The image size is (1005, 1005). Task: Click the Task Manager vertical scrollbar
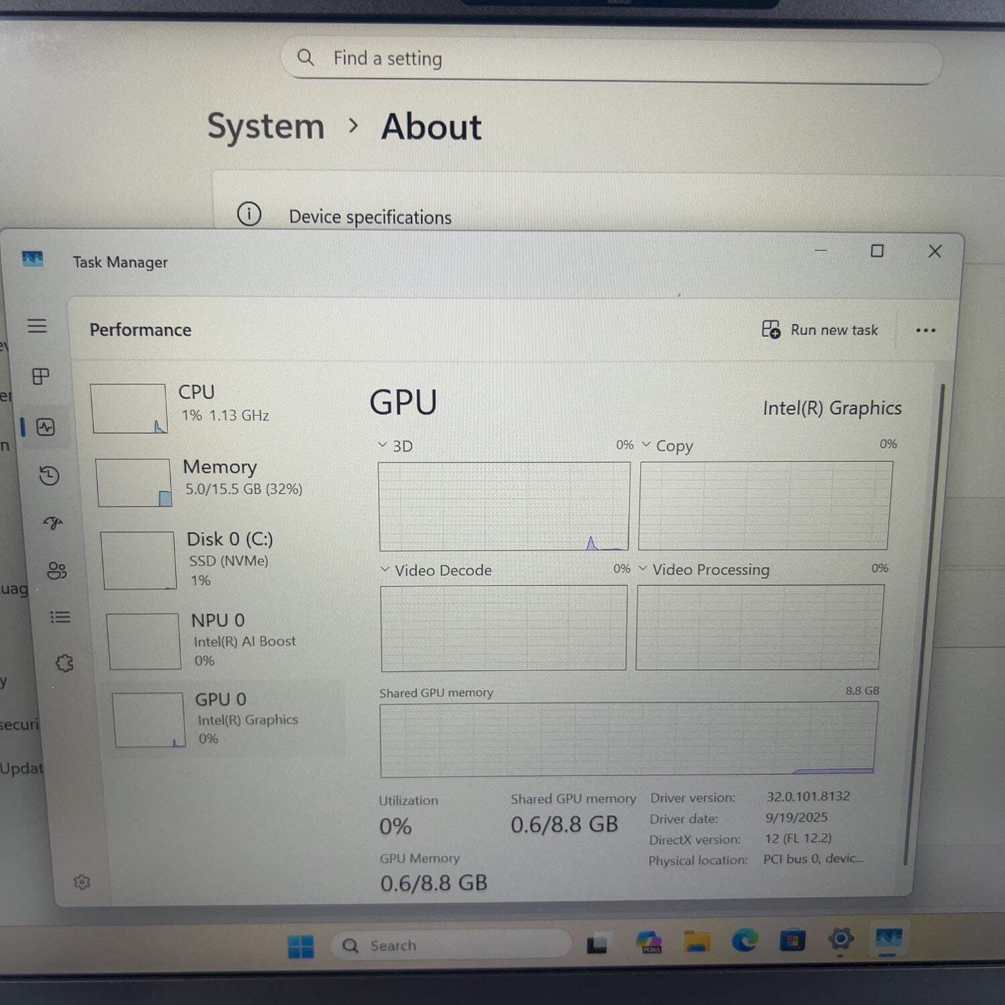(924, 623)
